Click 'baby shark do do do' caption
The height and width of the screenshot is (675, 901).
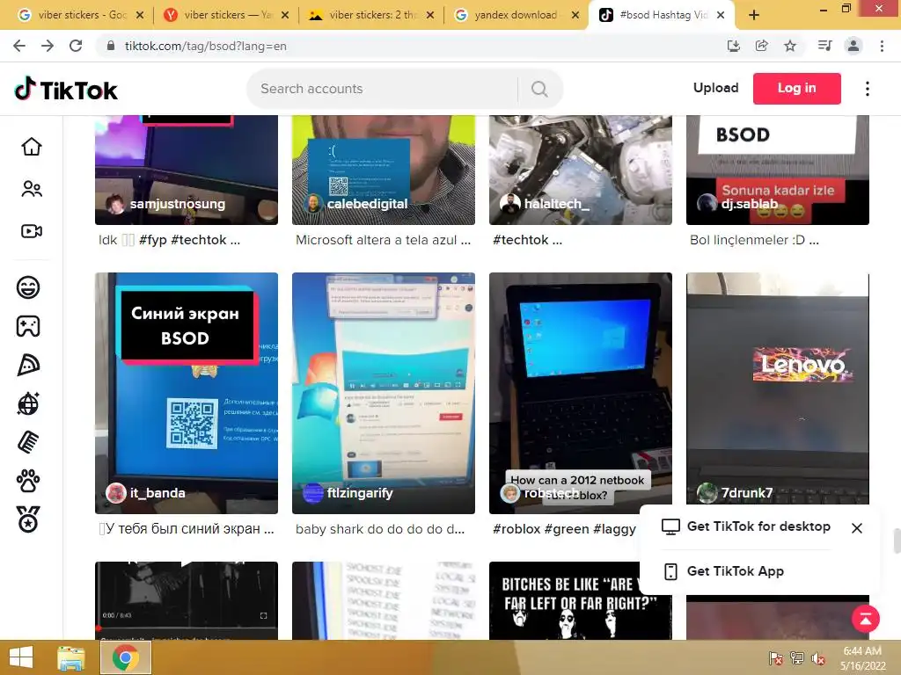tap(380, 529)
